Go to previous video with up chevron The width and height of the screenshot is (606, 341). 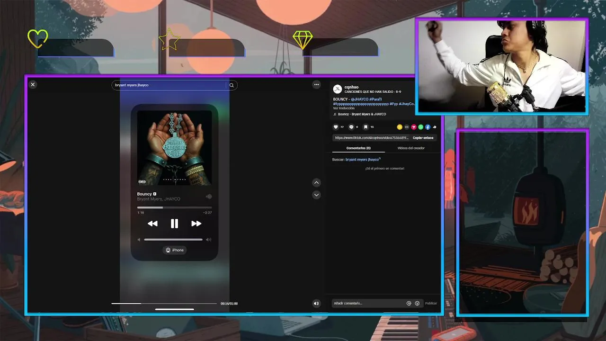pyautogui.click(x=317, y=183)
